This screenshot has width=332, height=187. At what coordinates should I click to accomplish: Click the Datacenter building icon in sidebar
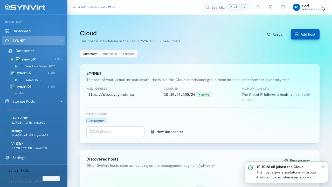(x=10, y=51)
